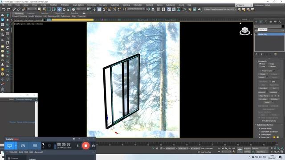Open the Sign In dropdown
The height and width of the screenshot is (160, 285).
(244, 5)
